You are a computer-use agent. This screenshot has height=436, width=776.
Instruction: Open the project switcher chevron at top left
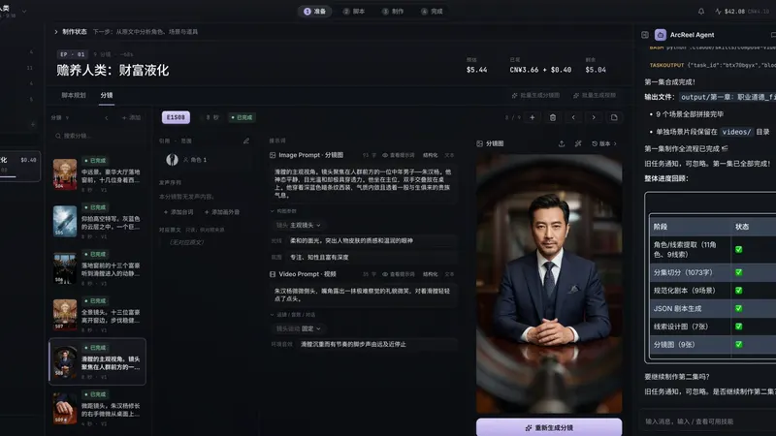click(24, 11)
